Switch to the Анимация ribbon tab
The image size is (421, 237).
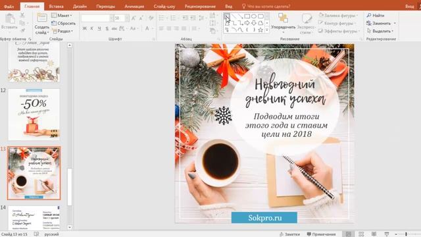point(134,6)
